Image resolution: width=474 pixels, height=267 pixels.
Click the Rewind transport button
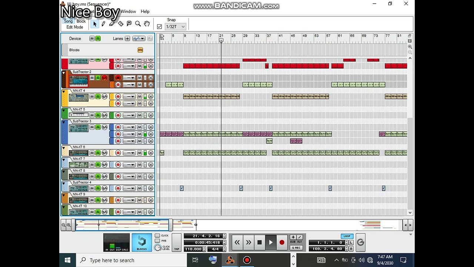click(237, 243)
